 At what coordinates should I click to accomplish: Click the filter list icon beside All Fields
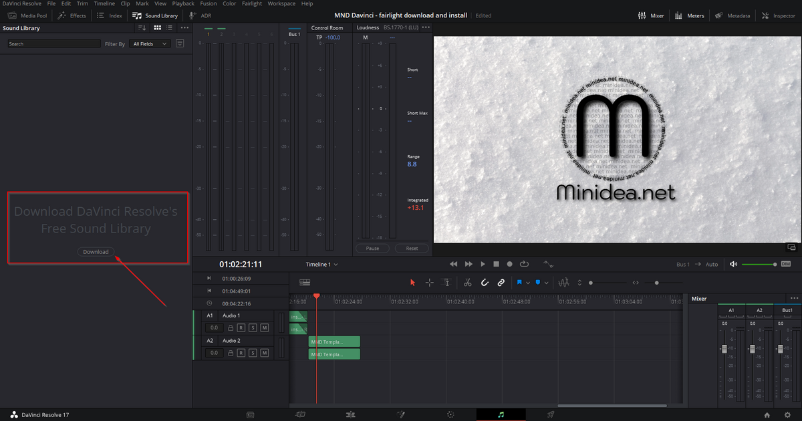point(180,43)
